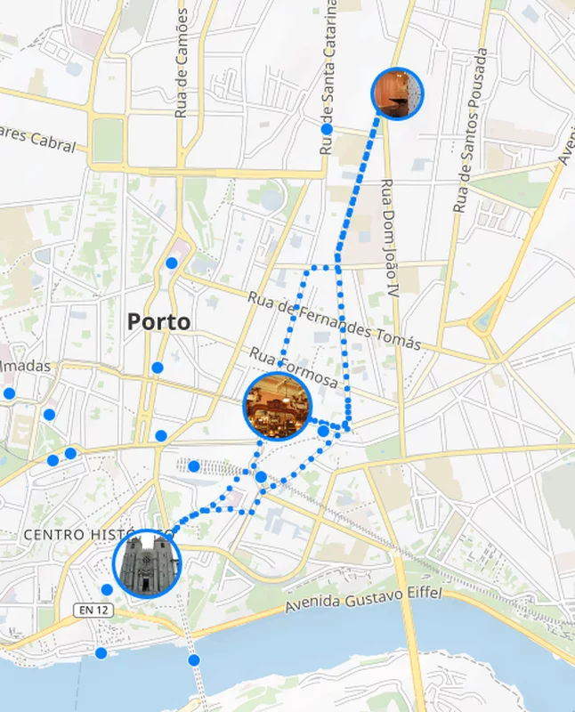This screenshot has width=575, height=712.
Task: Click the Rua de Camões street label
Action: tap(182, 63)
